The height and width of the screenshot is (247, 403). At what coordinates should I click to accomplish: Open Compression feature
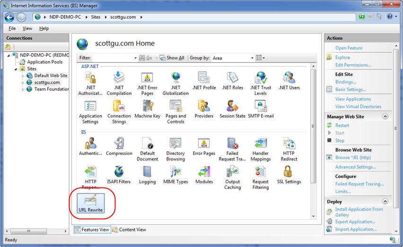coord(119,146)
